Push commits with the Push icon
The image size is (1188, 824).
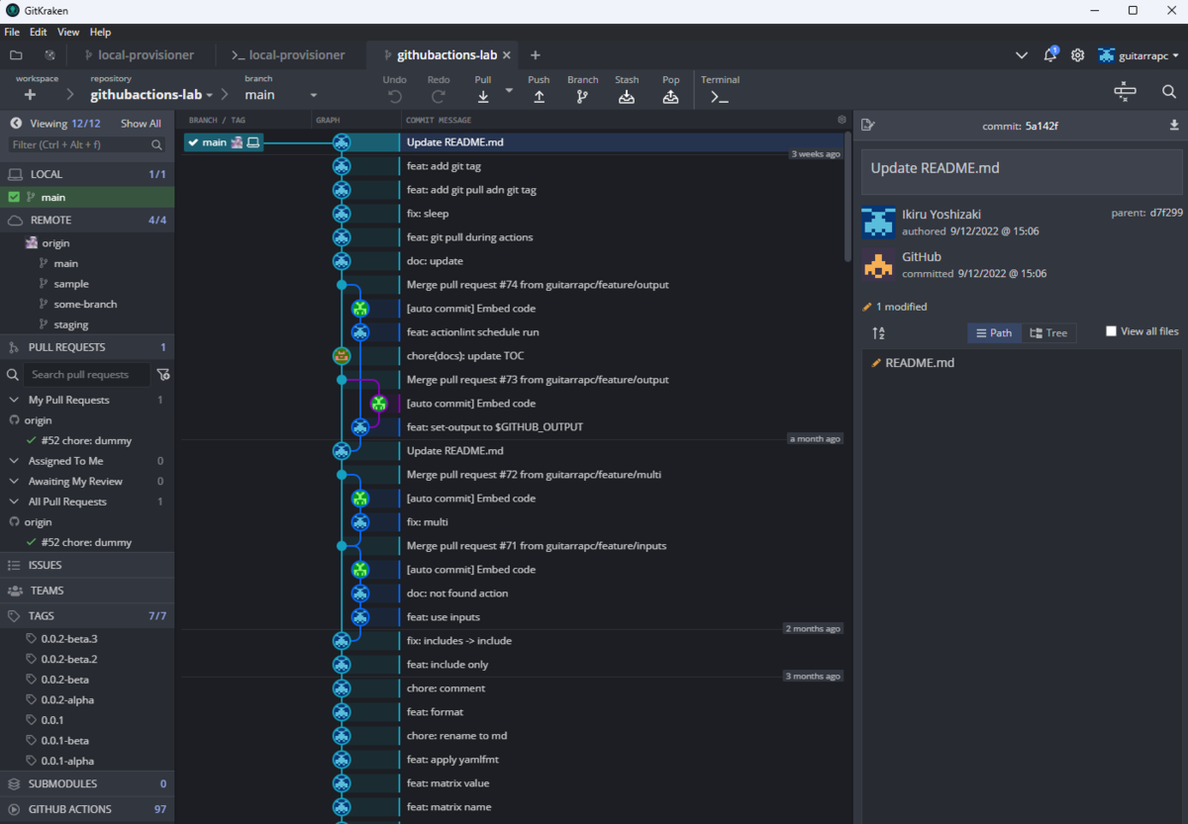539,96
